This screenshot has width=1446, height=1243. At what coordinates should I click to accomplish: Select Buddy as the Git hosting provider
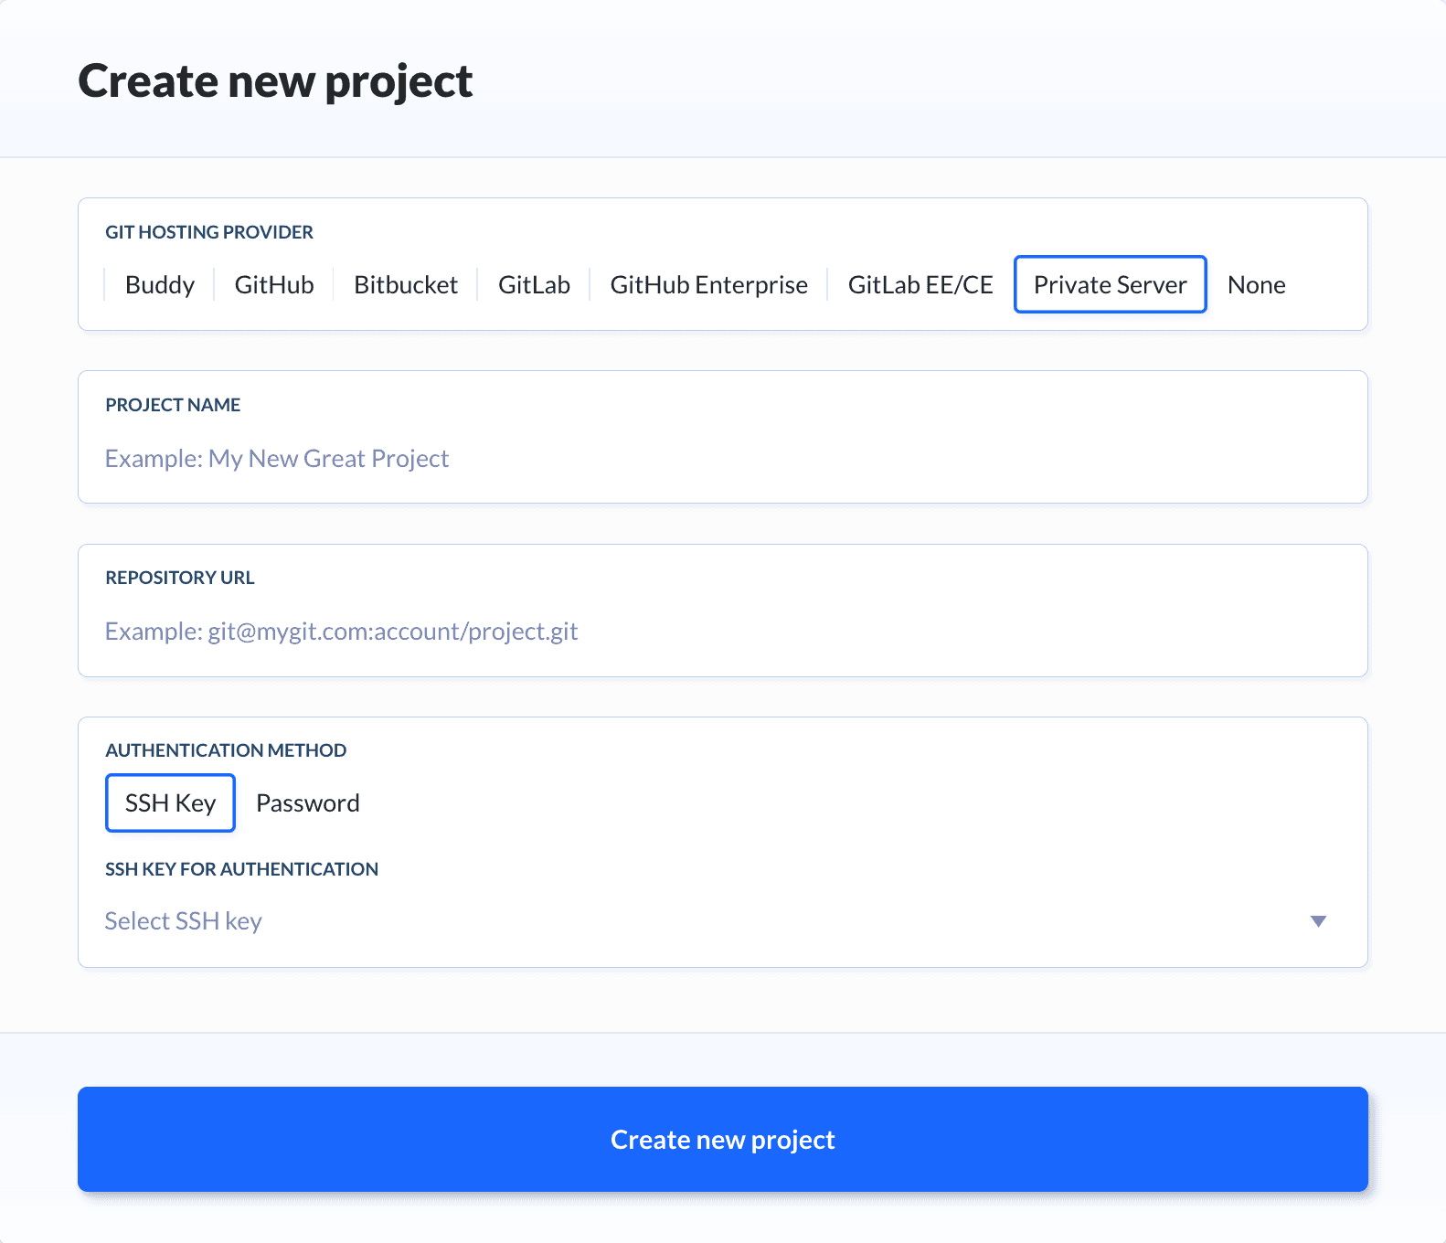(x=159, y=284)
